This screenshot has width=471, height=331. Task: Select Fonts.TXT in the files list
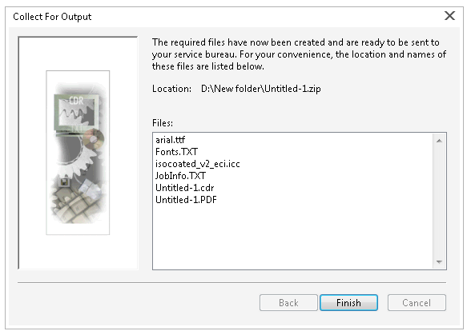176,152
